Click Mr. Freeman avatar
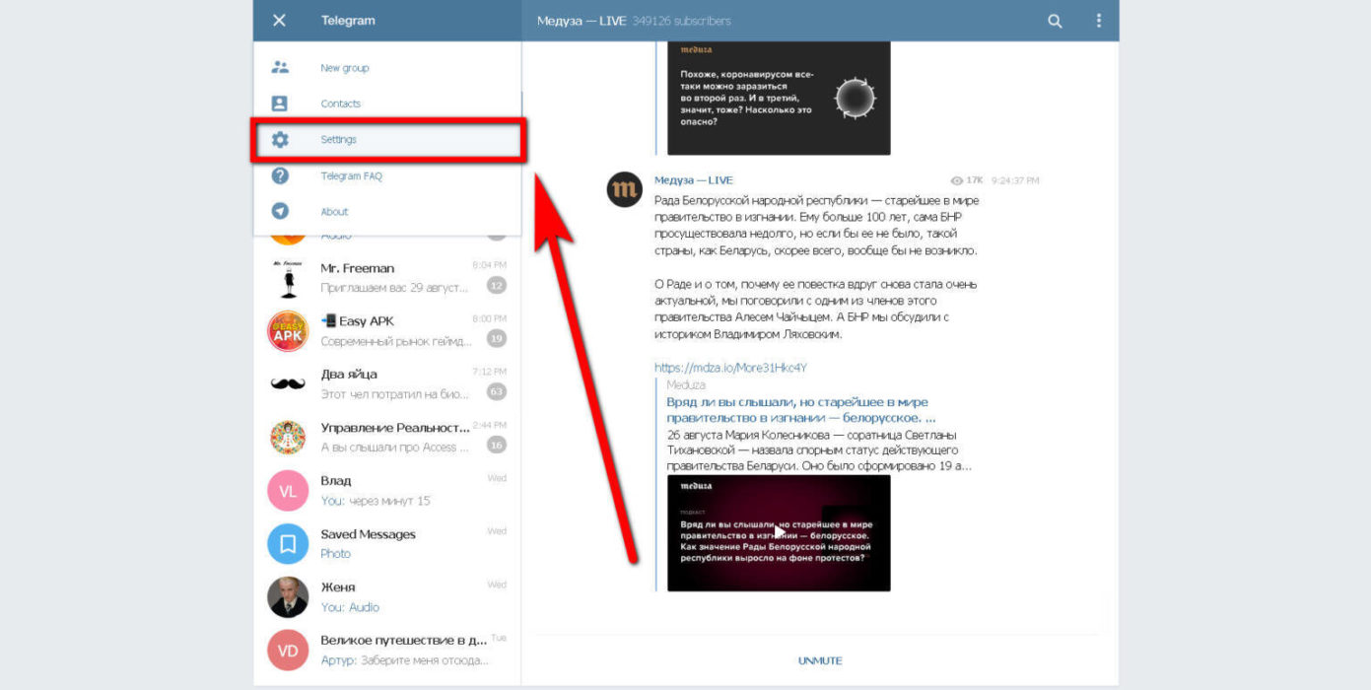The width and height of the screenshot is (1371, 690). [288, 278]
